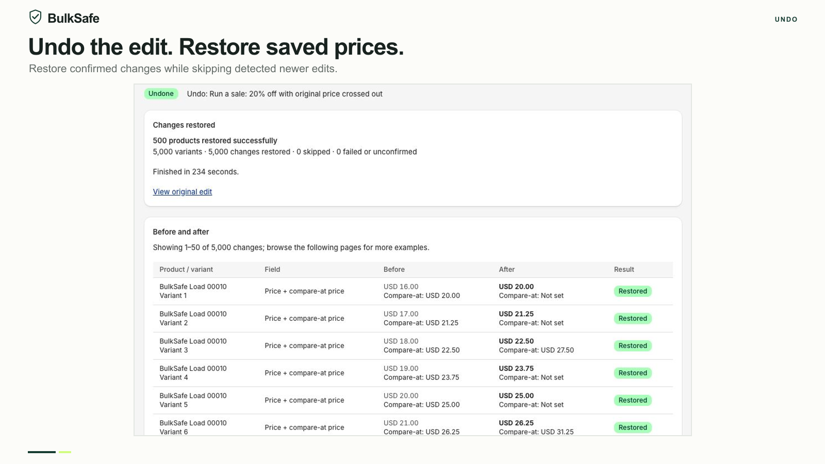This screenshot has width=825, height=464.
Task: Select the UNDO label at top right
Action: (786, 20)
